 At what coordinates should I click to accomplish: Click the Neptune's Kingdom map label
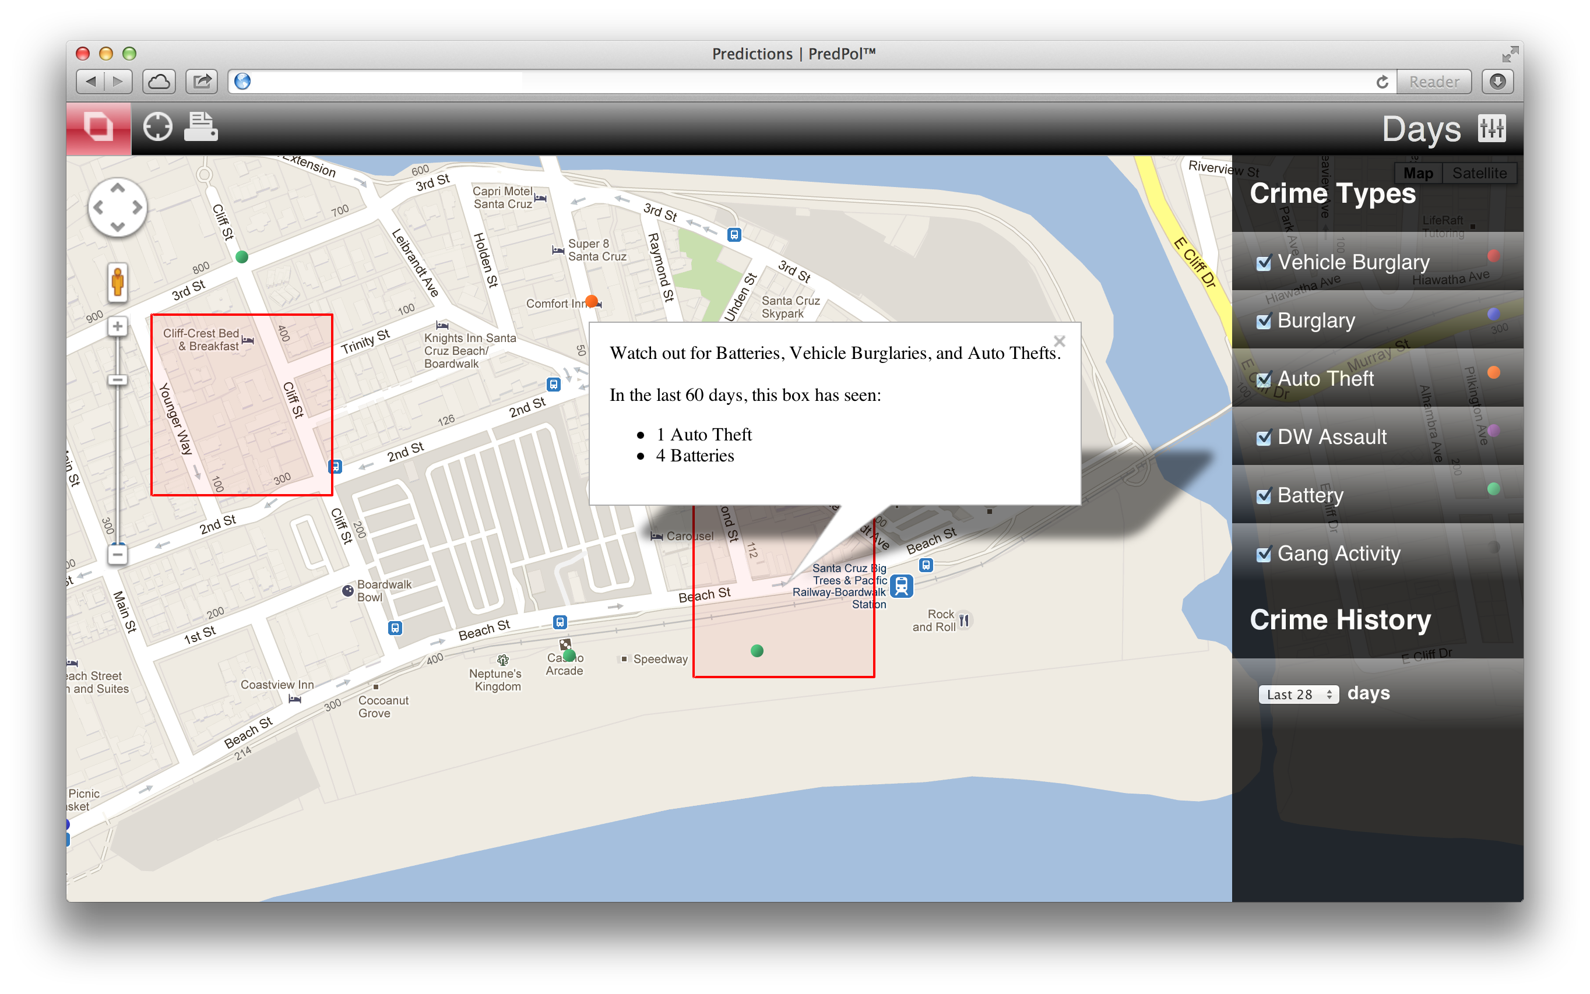(x=496, y=680)
